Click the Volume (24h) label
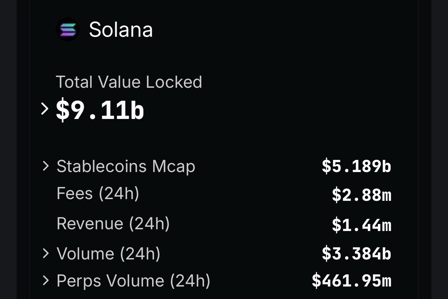 pyautogui.click(x=108, y=254)
